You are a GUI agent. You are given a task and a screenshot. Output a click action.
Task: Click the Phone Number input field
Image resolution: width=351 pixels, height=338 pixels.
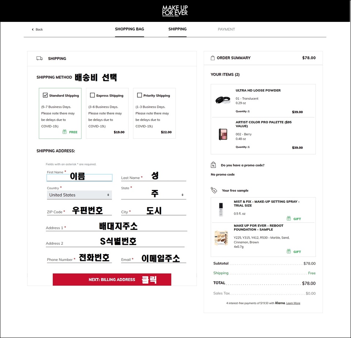coord(79,259)
